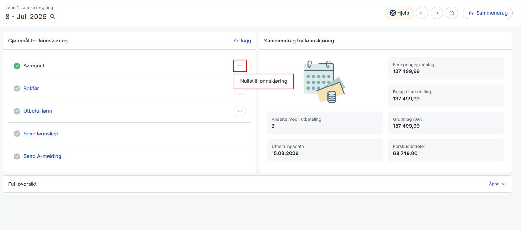Screen dimensions: 521x230
Task: Click Gjøremål for lønnskjøring heading
Action: click(38, 41)
